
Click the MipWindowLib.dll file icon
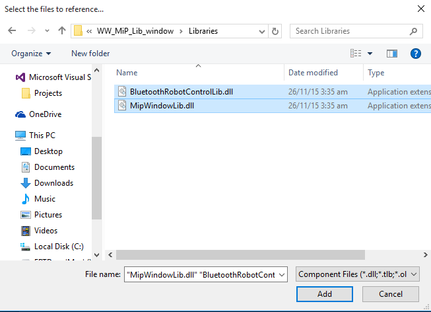(x=122, y=106)
